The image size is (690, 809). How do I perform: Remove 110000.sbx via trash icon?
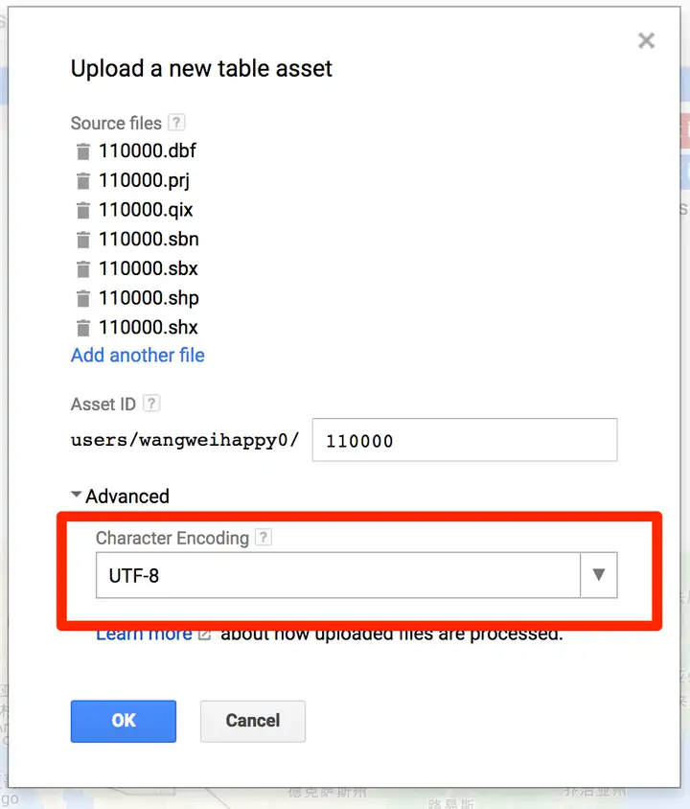point(82,269)
